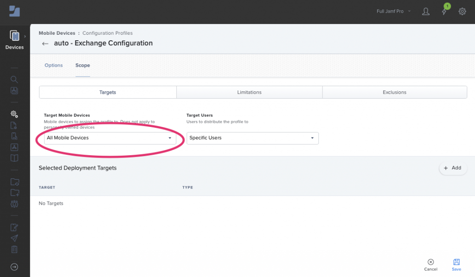This screenshot has width=475, height=277.
Task: Save the Exchange Configuration profile
Action: pos(456,264)
